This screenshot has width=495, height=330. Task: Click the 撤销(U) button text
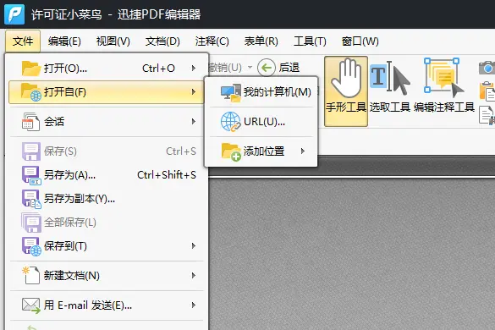pos(225,68)
